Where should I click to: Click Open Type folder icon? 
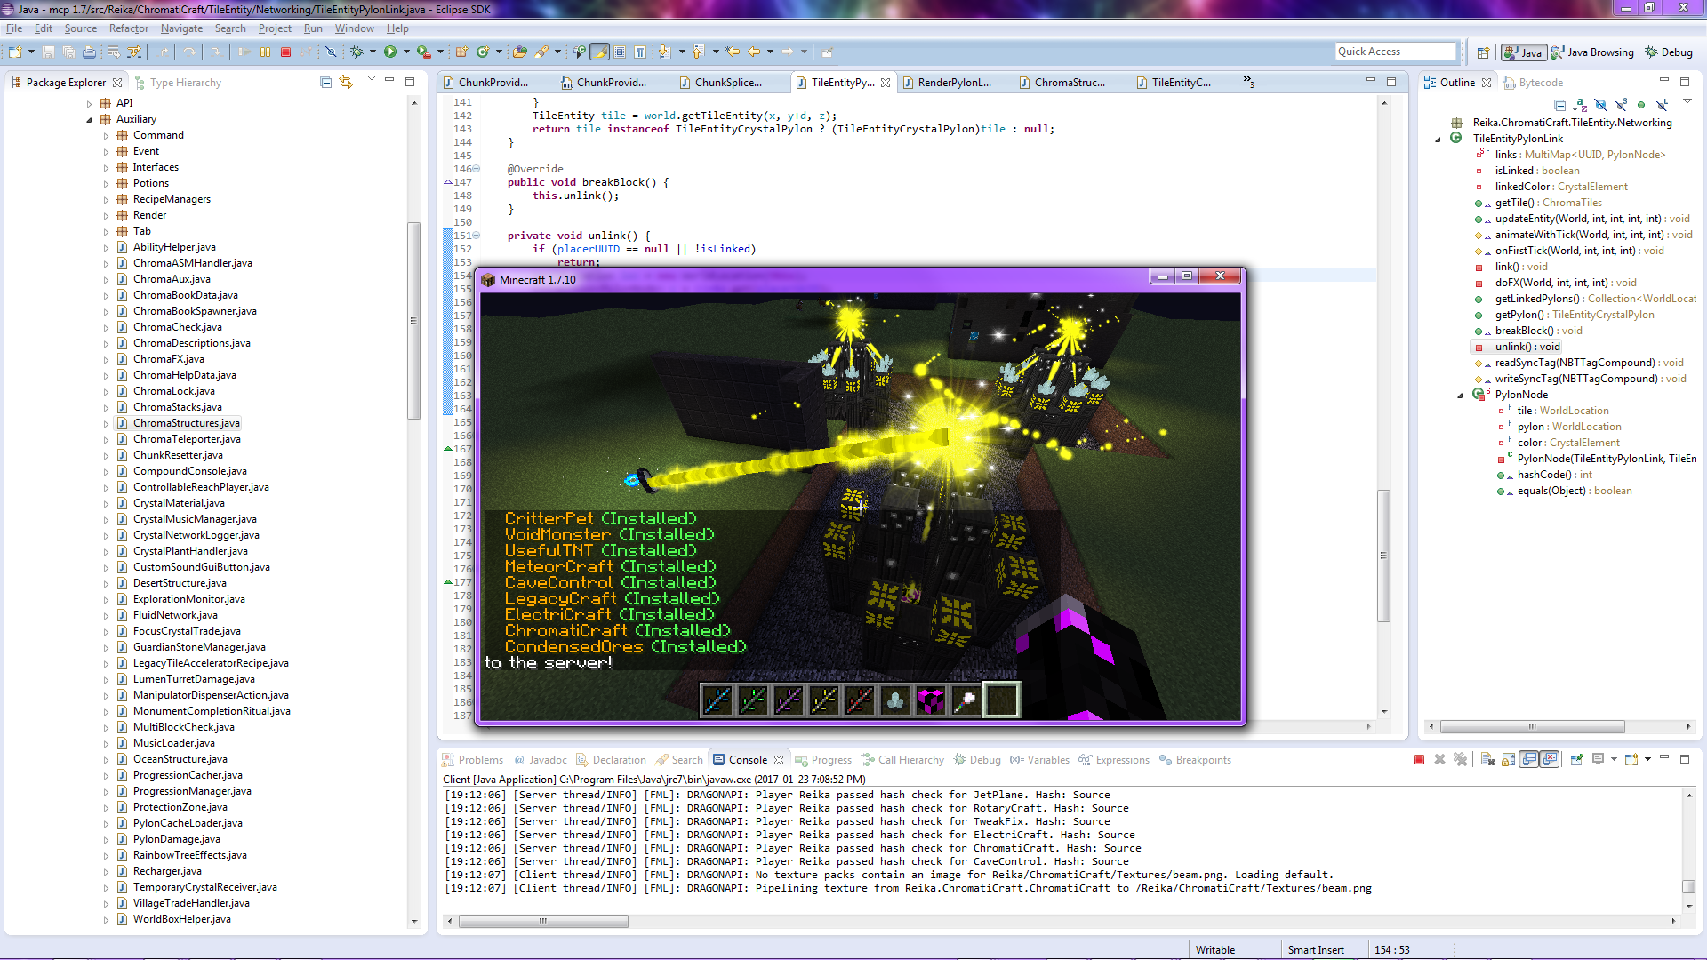click(519, 52)
